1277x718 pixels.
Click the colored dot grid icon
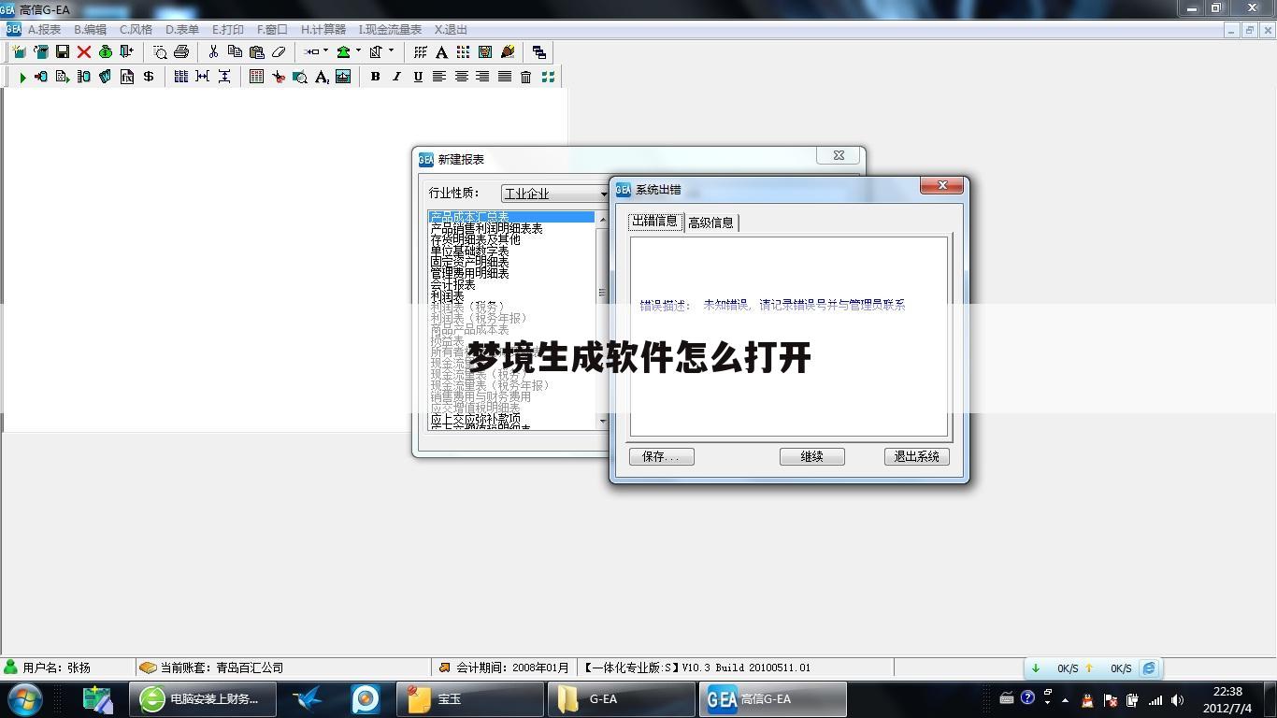[x=464, y=52]
